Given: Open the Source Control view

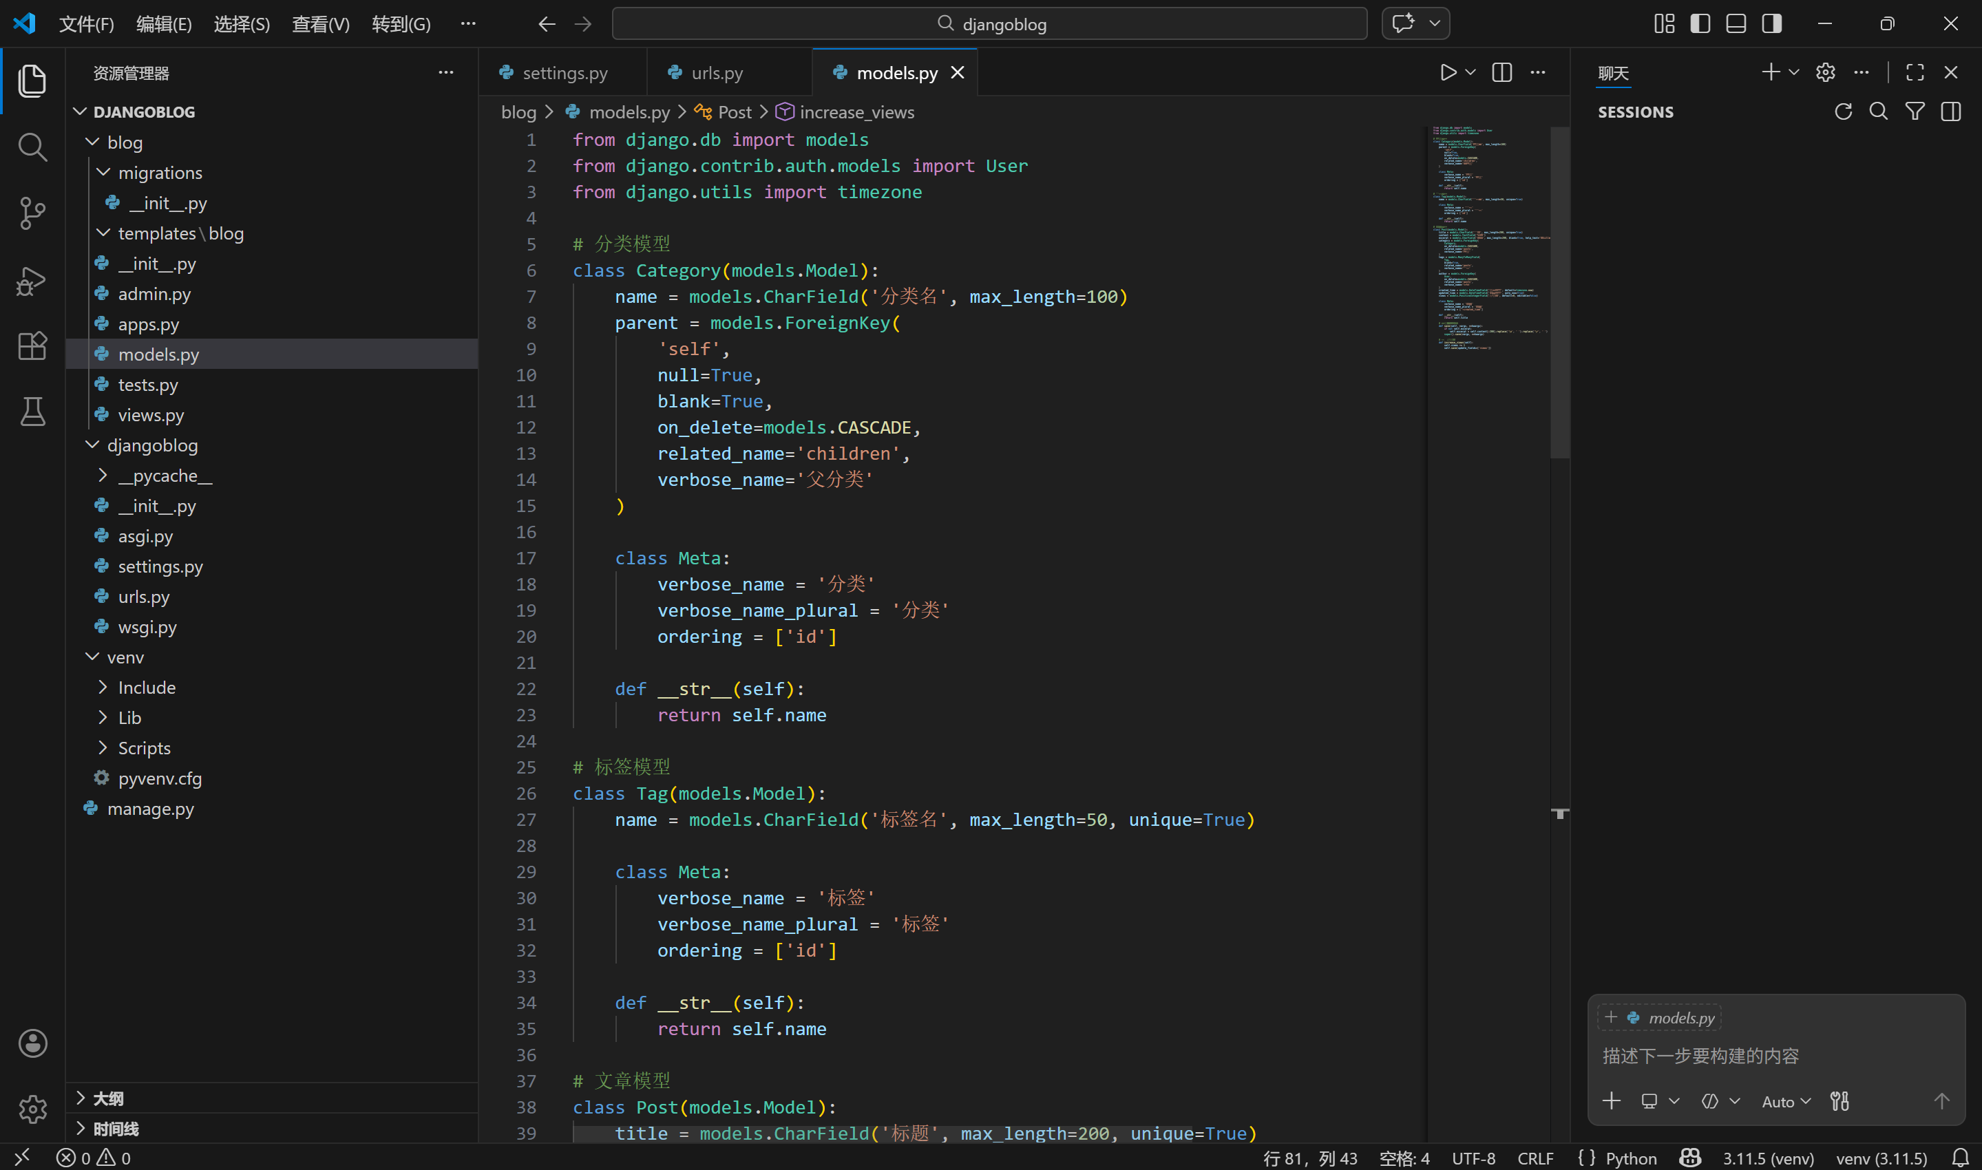Looking at the screenshot, I should (32, 213).
